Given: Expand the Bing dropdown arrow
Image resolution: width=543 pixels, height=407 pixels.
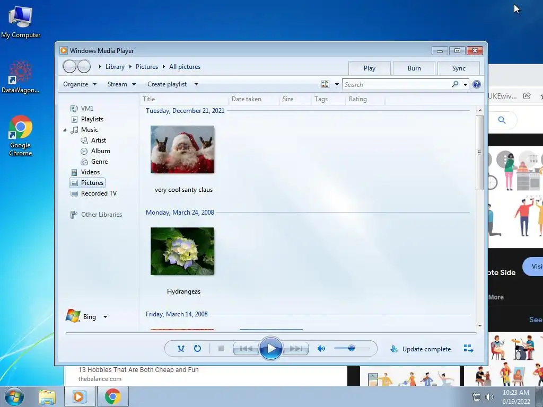Looking at the screenshot, I should (106, 317).
